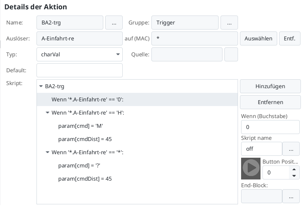Click ellipsis button beside End-Block field
The width and height of the screenshot is (304, 209).
[291, 197]
